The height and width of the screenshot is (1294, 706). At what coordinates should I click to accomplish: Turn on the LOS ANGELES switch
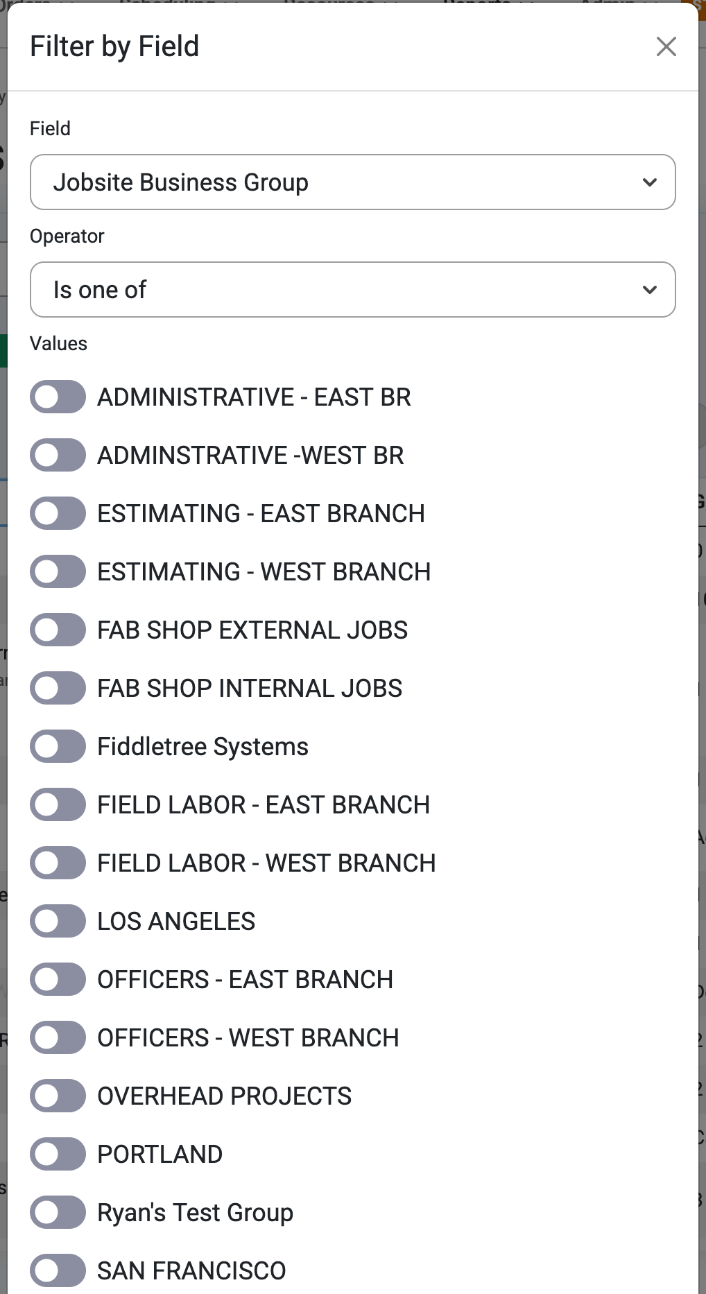58,921
